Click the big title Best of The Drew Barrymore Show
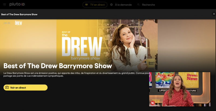 [58, 66]
